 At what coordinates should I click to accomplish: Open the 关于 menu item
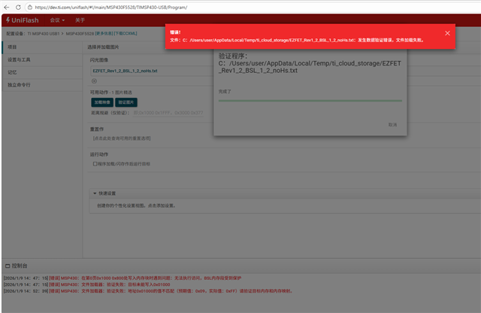click(80, 20)
